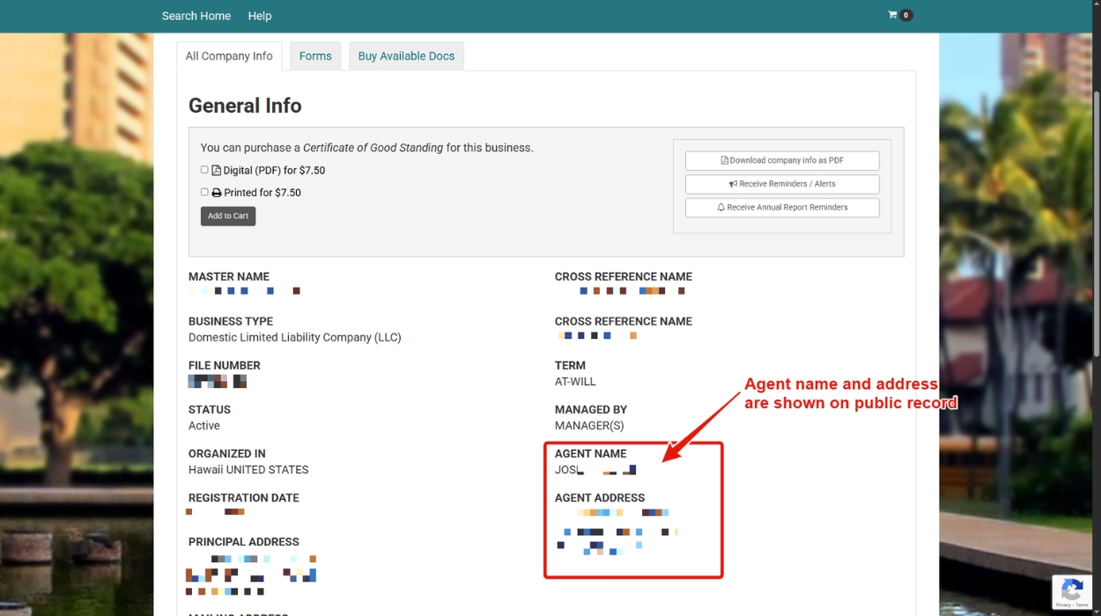Click the MASTER NAME label
1101x616 pixels.
[229, 276]
